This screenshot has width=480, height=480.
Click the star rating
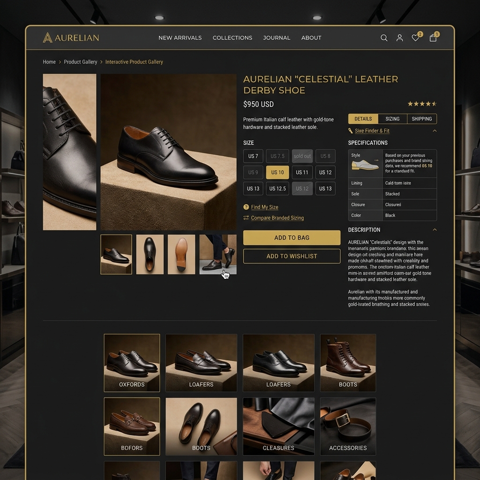[x=422, y=104]
